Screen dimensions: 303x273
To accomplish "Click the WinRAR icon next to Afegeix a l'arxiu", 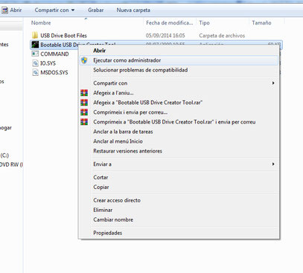I will 84,93.
